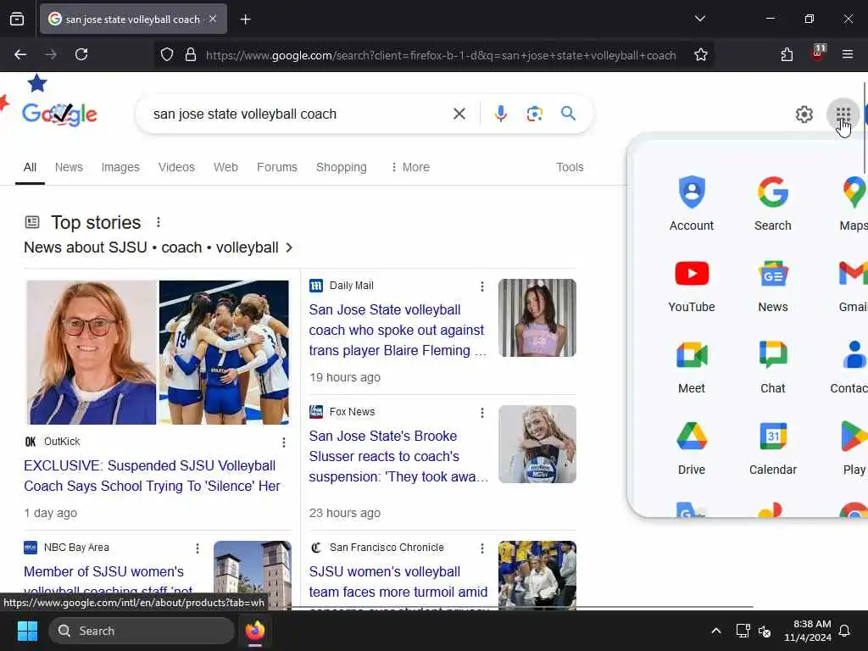Open Calendar from Google apps panel
Screen dimensions: 868x651
(773, 448)
